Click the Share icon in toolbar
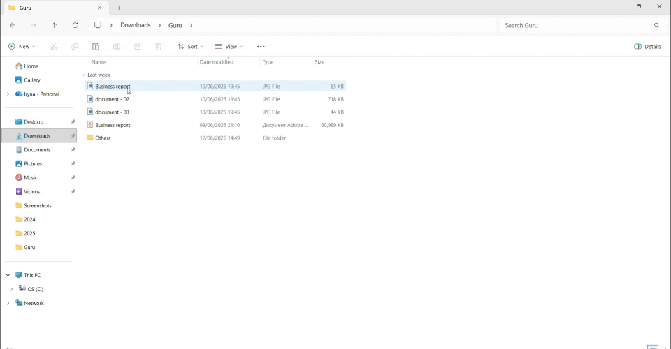This screenshot has width=671, height=349. coord(138,47)
